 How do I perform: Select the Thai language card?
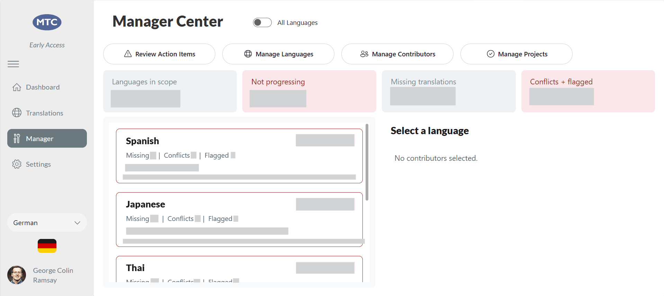[x=239, y=269]
